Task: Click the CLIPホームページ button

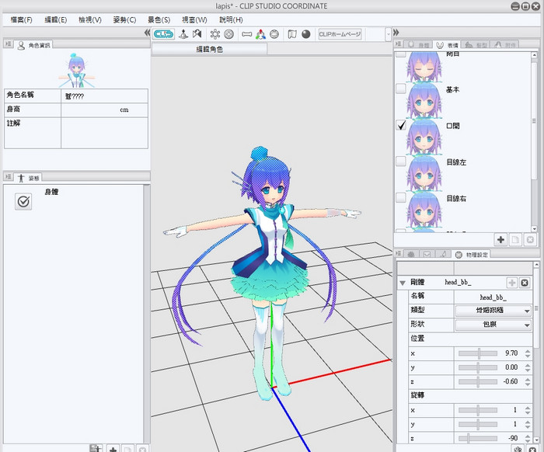Action: pyautogui.click(x=340, y=34)
